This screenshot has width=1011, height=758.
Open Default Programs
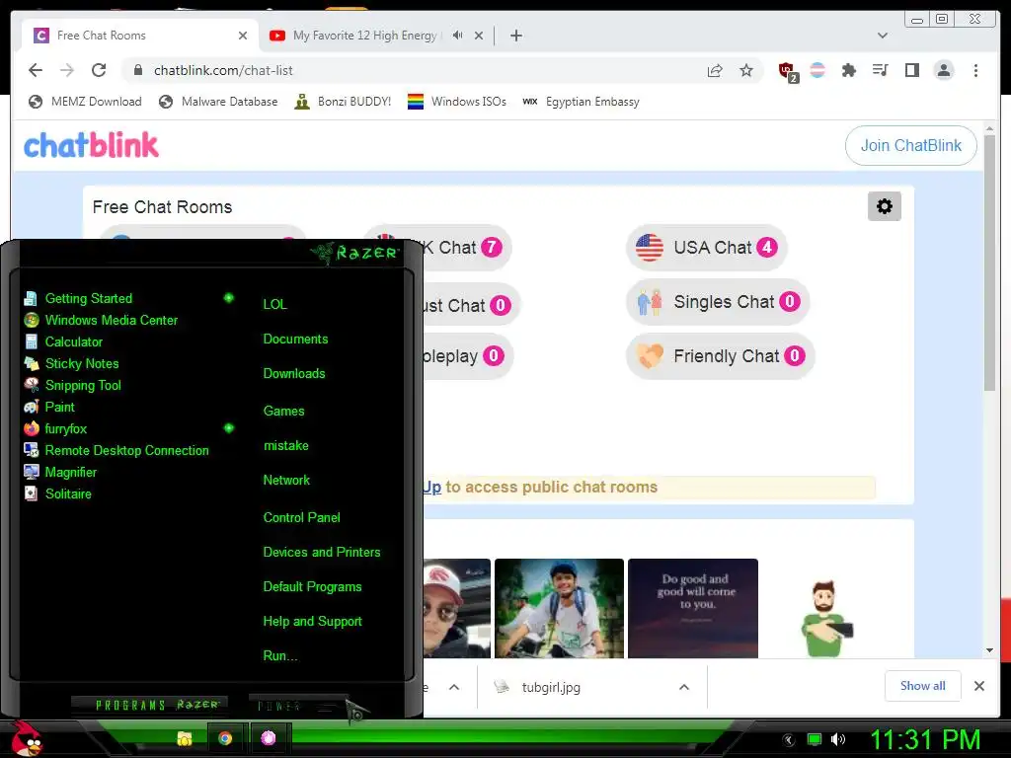point(312,587)
